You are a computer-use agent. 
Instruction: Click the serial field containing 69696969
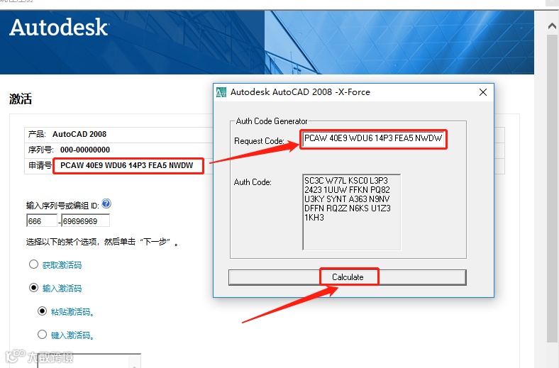(x=85, y=221)
